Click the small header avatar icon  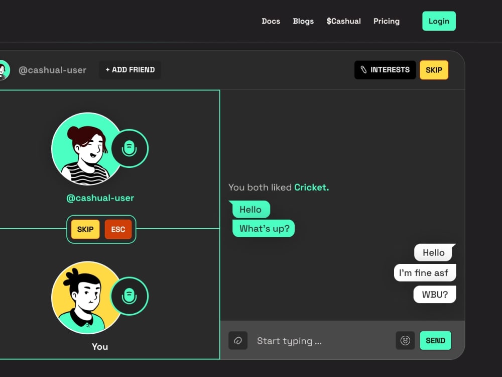tap(4, 70)
